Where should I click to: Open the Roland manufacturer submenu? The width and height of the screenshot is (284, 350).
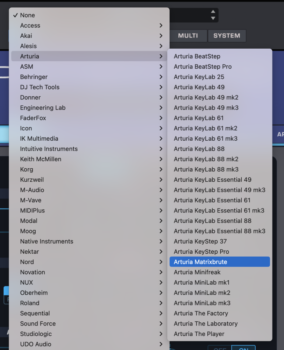tap(89, 303)
